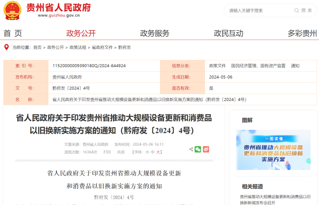Click 政策法规 in the breadcrumb

pyautogui.click(x=78, y=47)
